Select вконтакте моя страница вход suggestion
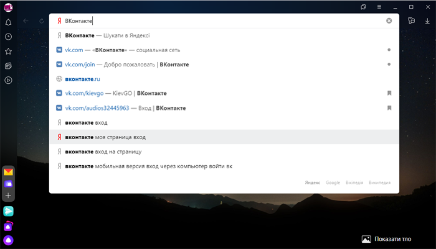This screenshot has width=436, height=249. coord(224,137)
